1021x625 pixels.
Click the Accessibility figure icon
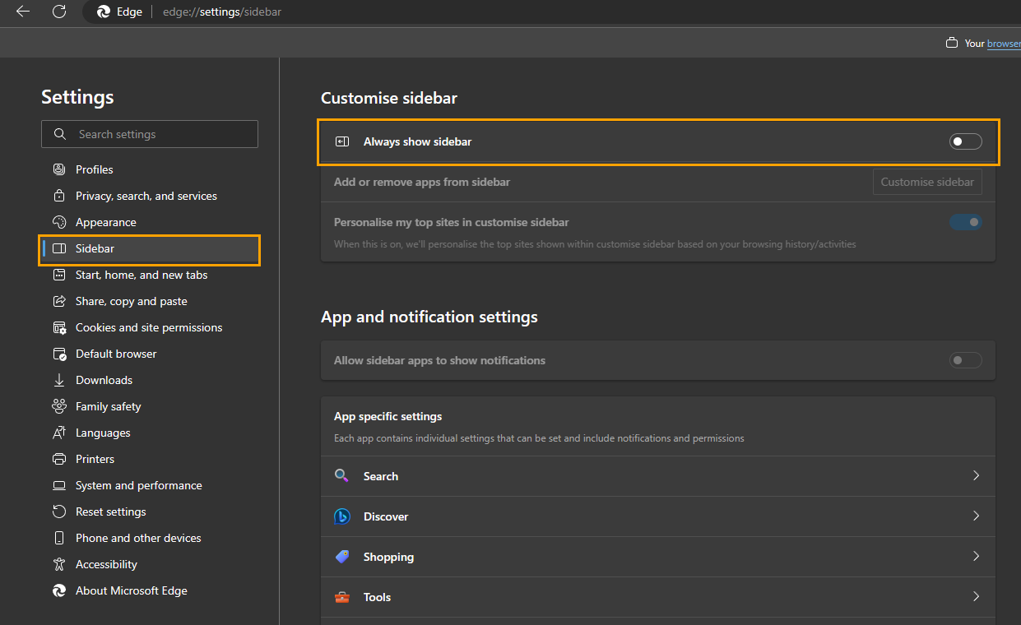coord(59,564)
